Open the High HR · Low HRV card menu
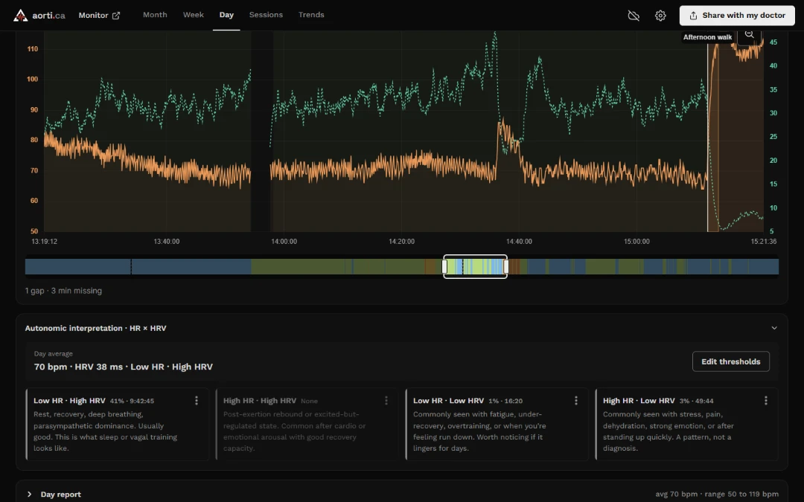Screen dimensions: 804x502 coord(765,401)
